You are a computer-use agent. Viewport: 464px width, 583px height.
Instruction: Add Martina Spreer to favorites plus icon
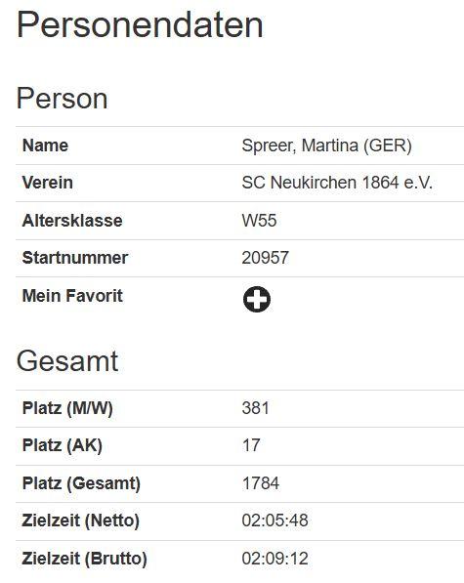click(257, 299)
